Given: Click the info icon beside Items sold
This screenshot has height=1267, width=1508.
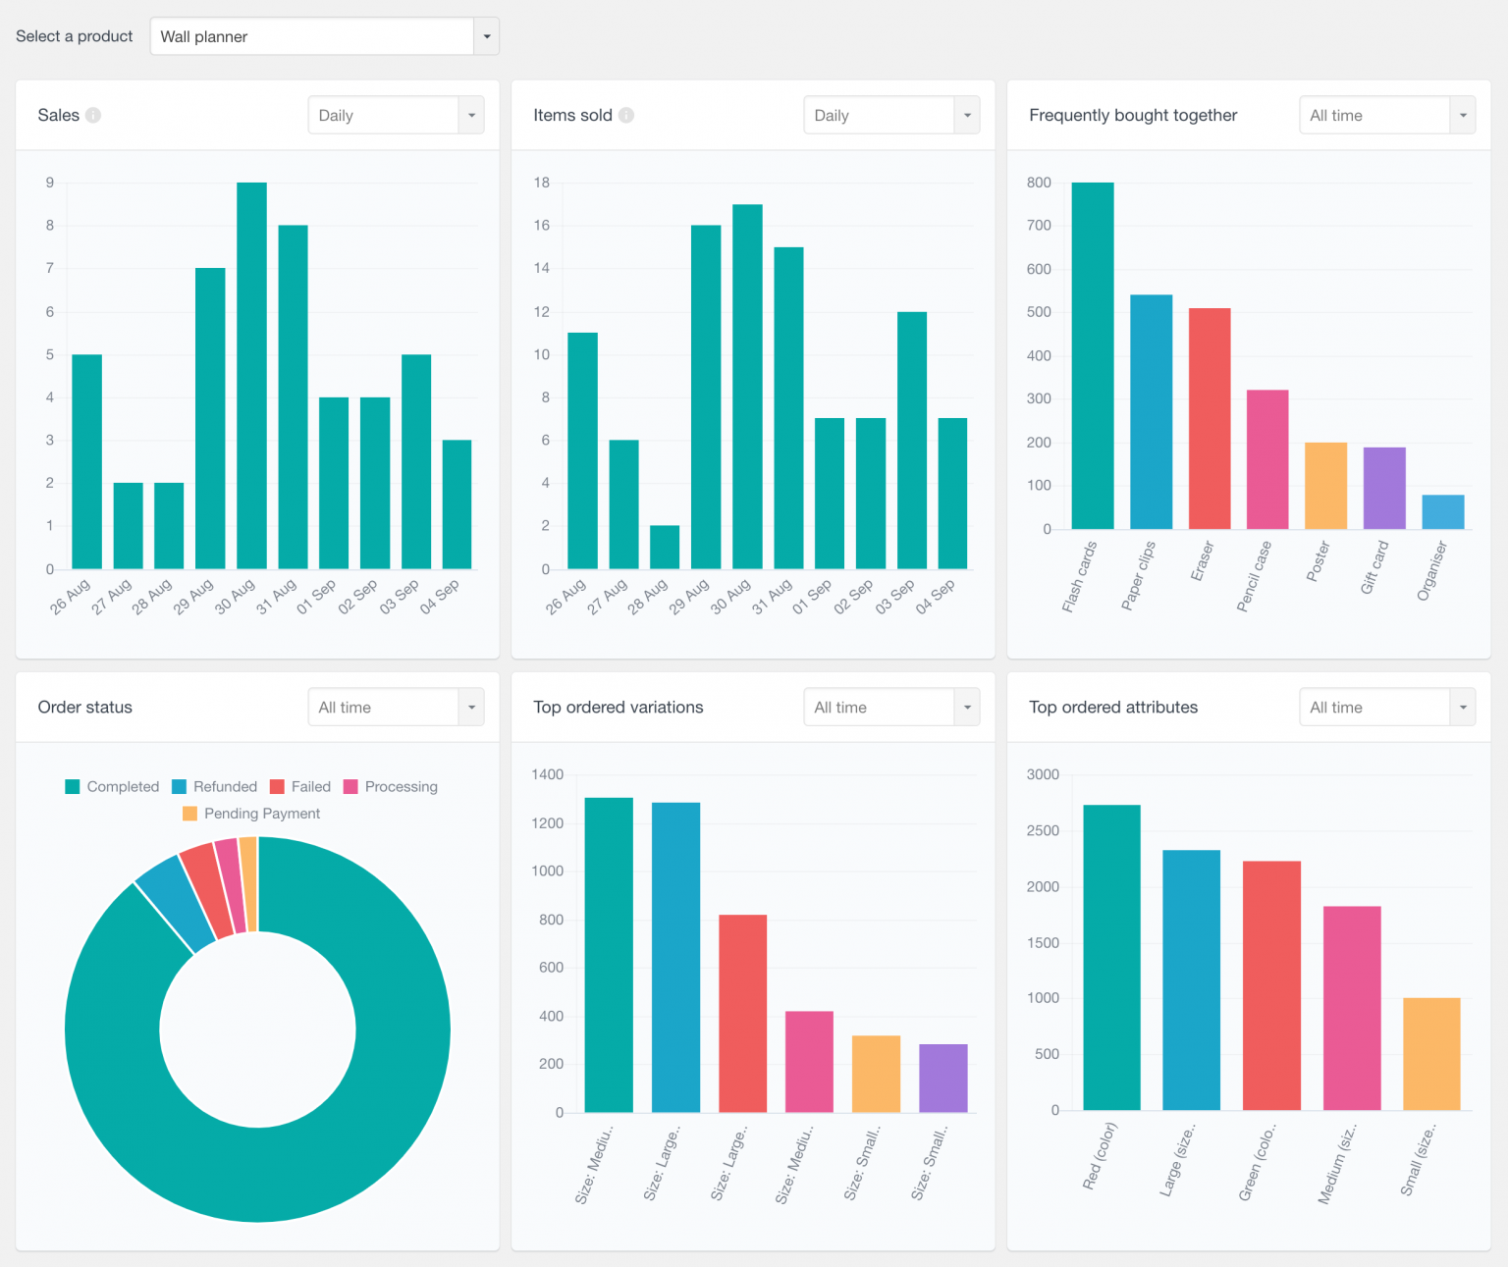Looking at the screenshot, I should [x=626, y=115].
